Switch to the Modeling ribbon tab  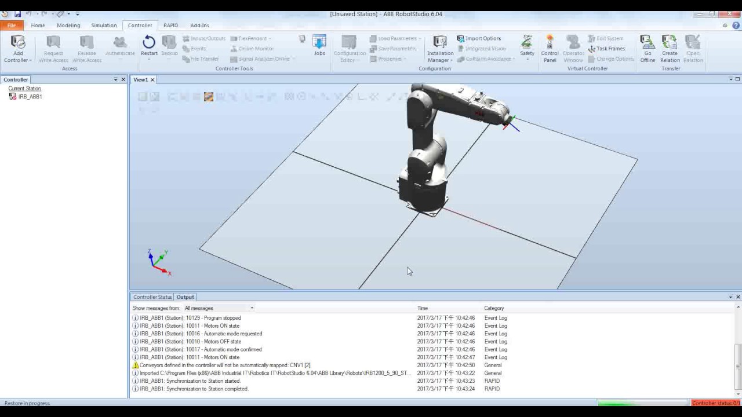(68, 25)
